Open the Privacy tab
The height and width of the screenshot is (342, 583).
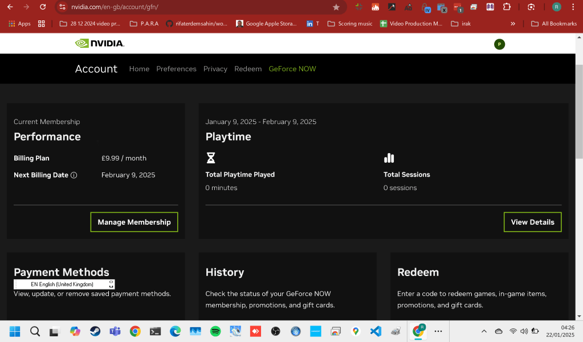[x=215, y=69]
